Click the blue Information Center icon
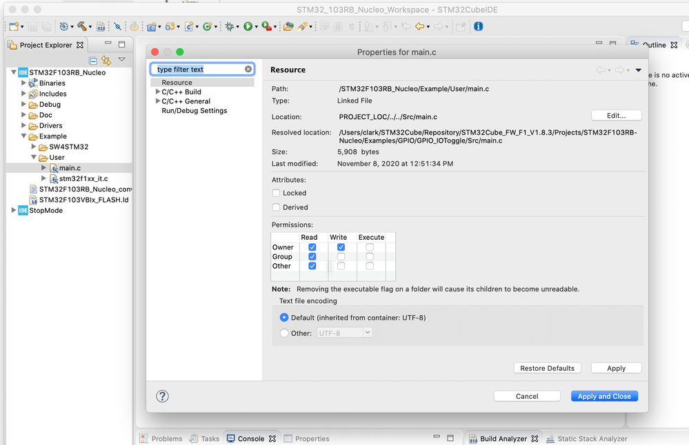The height and width of the screenshot is (445, 689). pyautogui.click(x=479, y=26)
